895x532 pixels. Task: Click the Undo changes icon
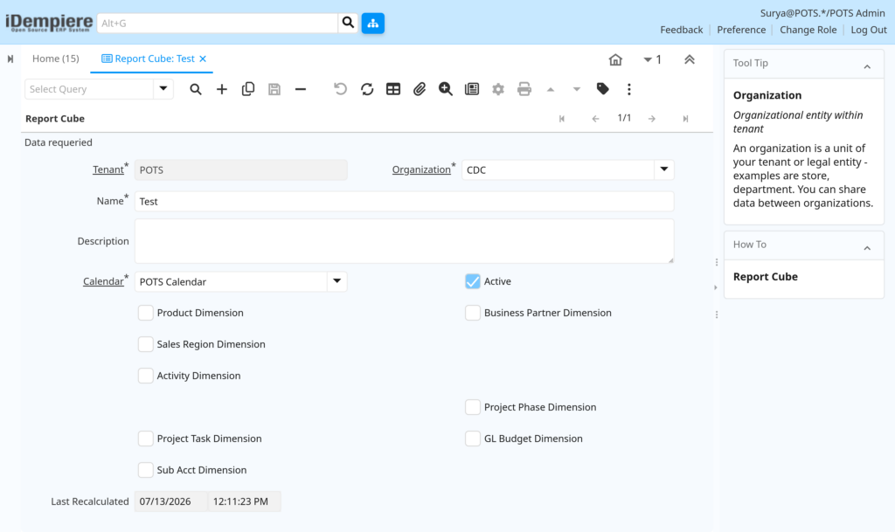click(x=340, y=89)
